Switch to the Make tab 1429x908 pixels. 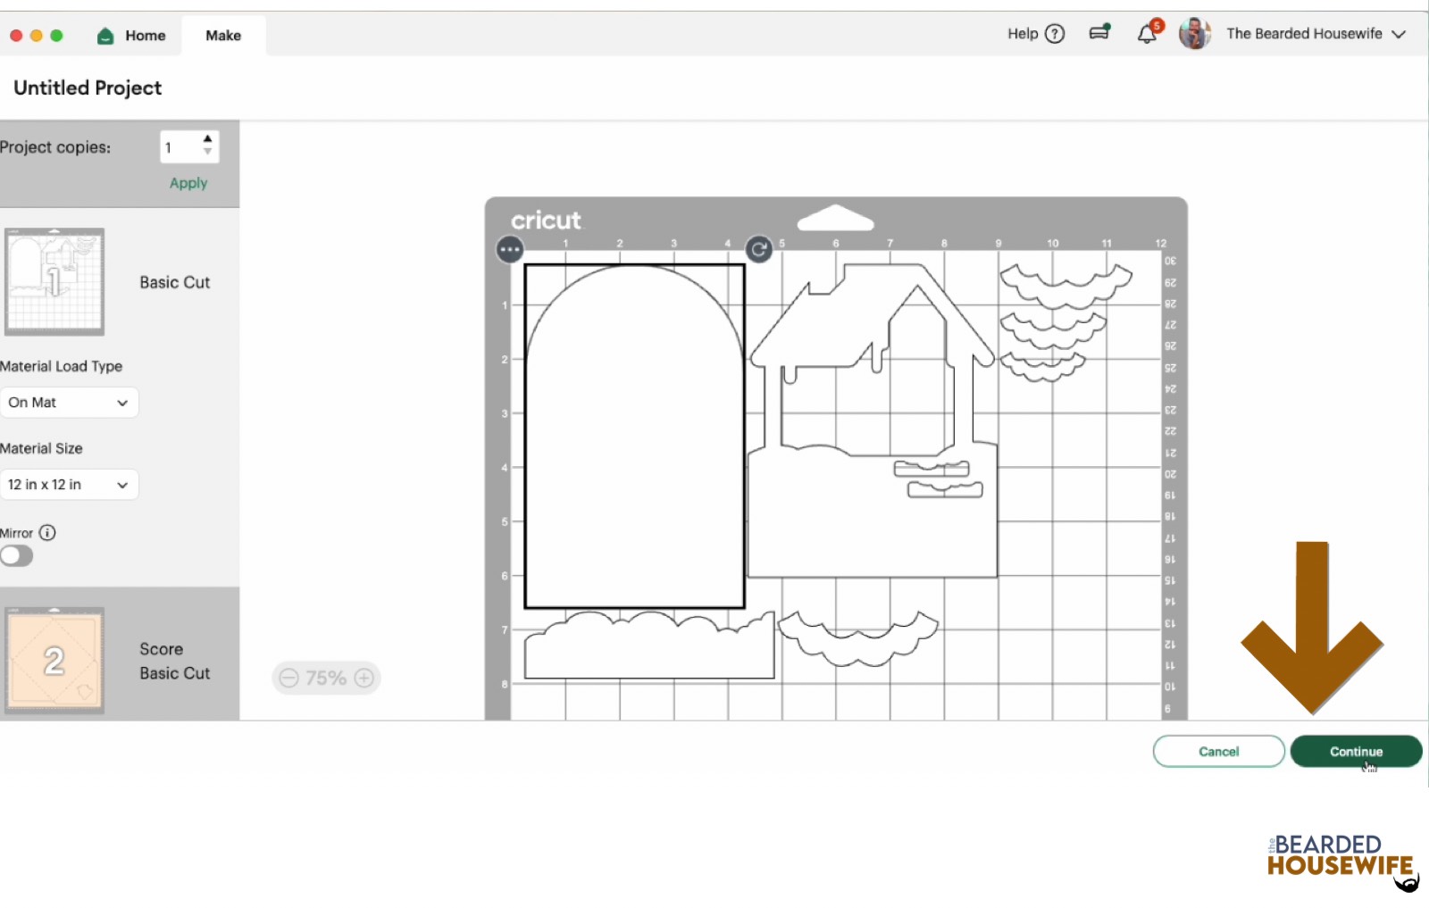(223, 36)
